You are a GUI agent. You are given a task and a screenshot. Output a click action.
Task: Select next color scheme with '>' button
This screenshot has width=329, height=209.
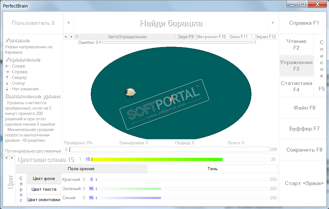tap(12, 158)
